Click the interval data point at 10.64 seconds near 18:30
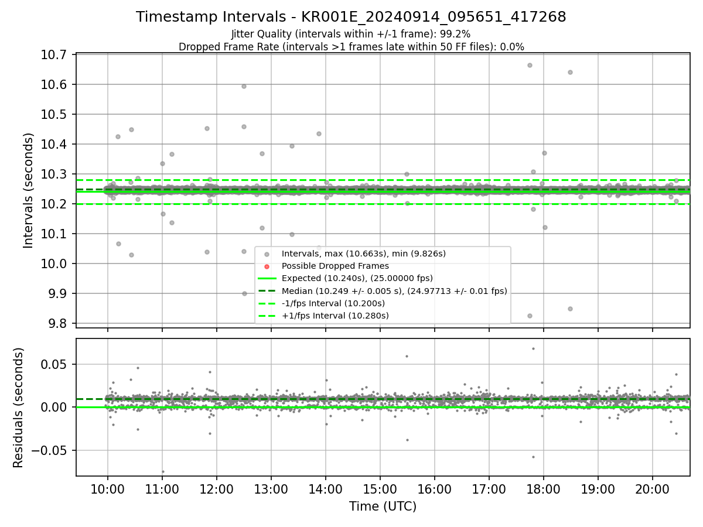Image resolution: width=703 pixels, height=527 pixels. [570, 72]
